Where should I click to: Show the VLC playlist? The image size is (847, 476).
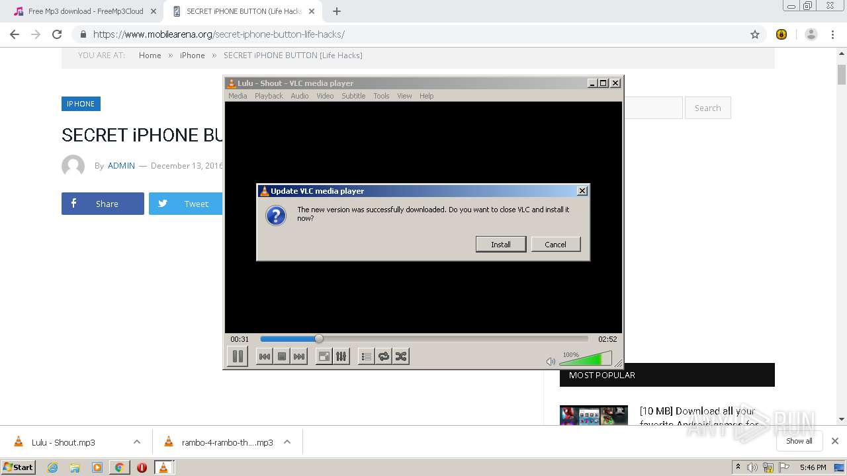coord(367,356)
